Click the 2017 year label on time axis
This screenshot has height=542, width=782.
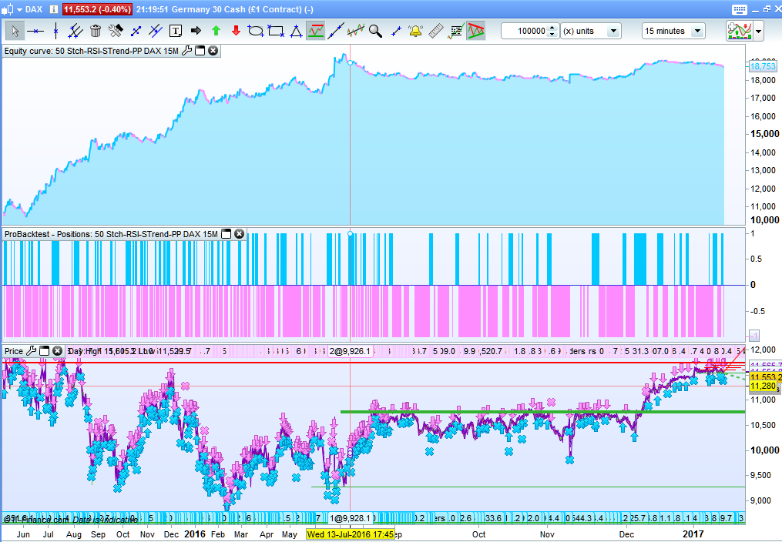(693, 534)
